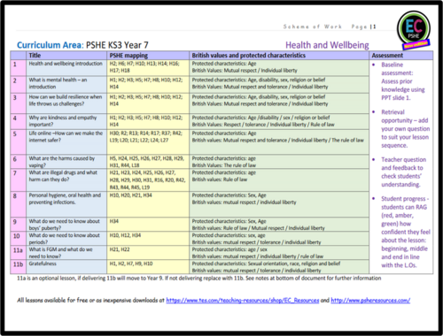This screenshot has height=336, width=443.
Task: Click the 'Student progress' RAG bullet text
Action: click(406, 232)
